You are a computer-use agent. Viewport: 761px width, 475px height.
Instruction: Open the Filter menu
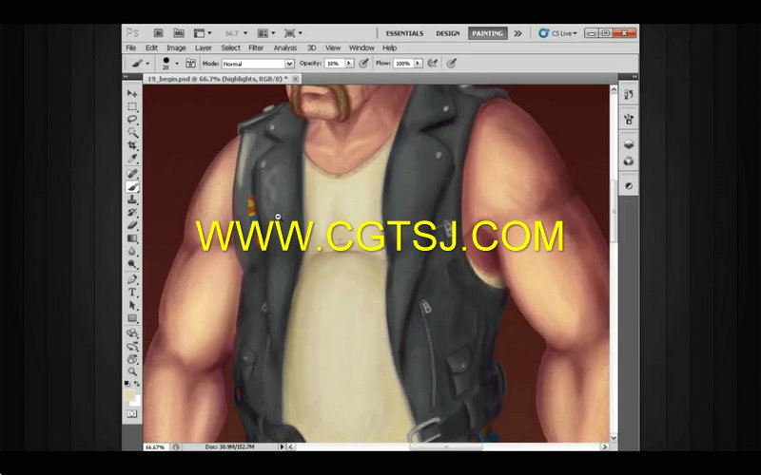(x=256, y=48)
